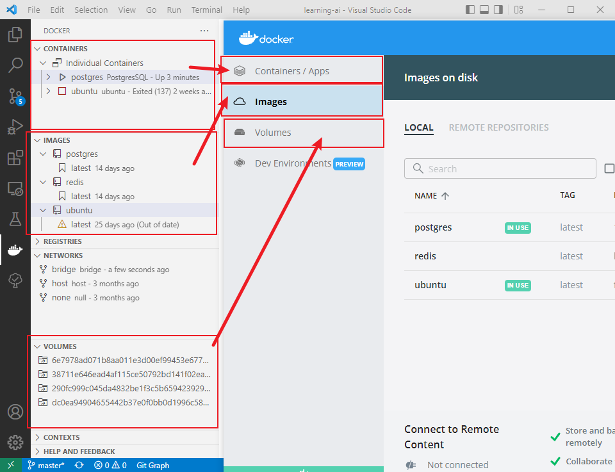
Task: Click the master branch status item
Action: click(45, 465)
